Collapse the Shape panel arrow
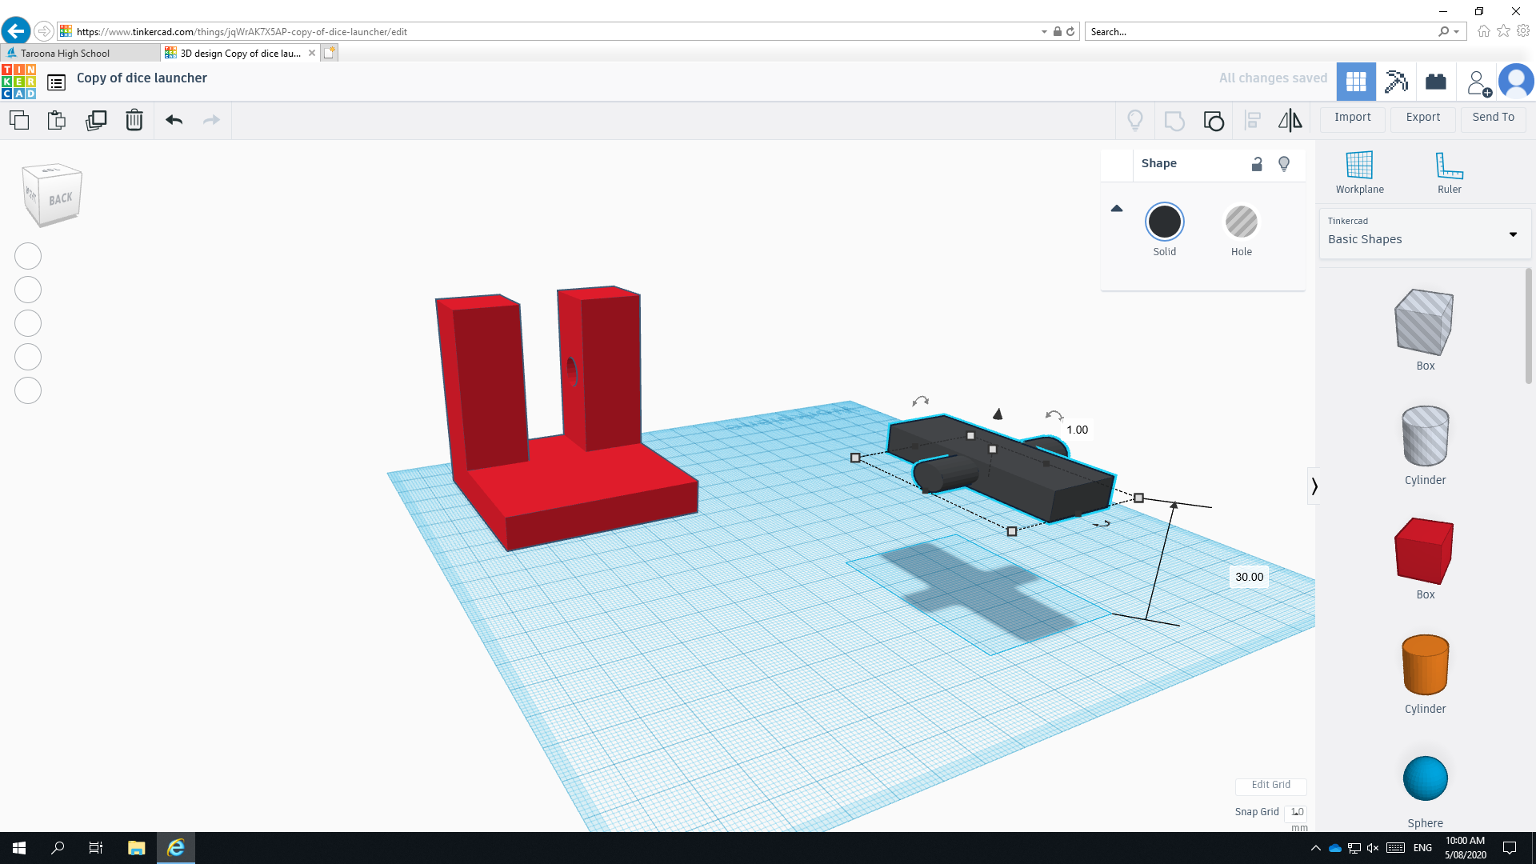Image resolution: width=1536 pixels, height=864 pixels. click(x=1117, y=209)
